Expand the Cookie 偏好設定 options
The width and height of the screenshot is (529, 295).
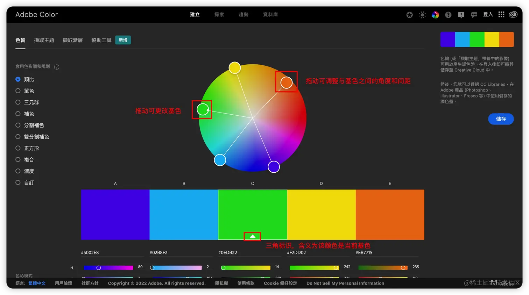280,283
